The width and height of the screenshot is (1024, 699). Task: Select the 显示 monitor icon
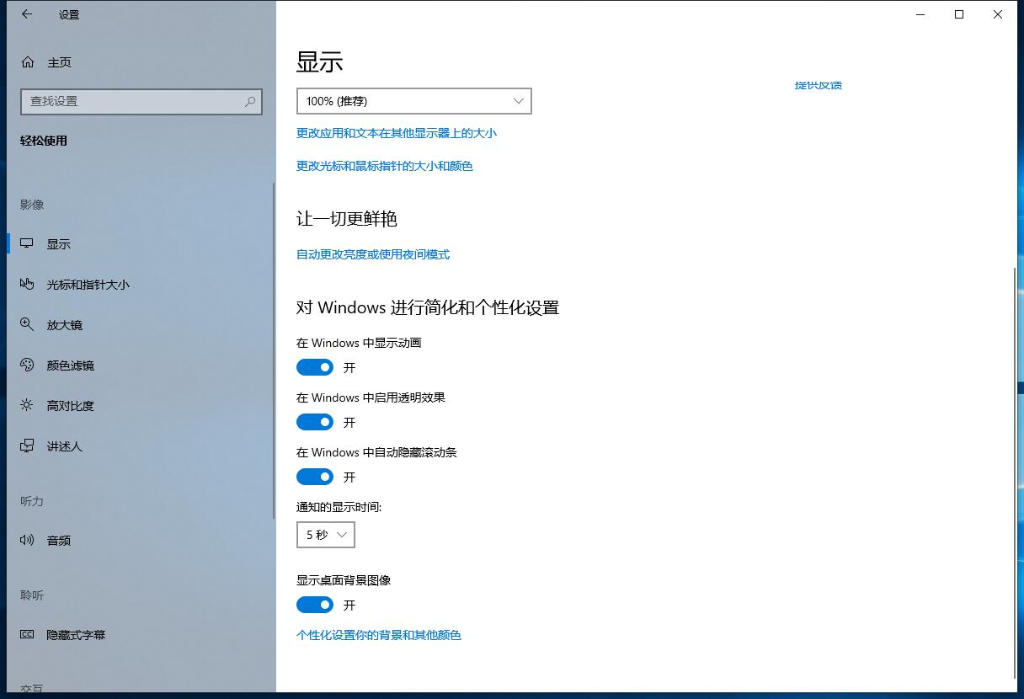point(28,244)
